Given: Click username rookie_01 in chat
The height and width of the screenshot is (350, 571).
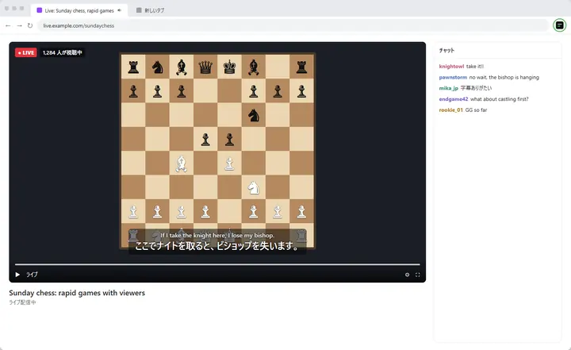Looking at the screenshot, I should 450,110.
